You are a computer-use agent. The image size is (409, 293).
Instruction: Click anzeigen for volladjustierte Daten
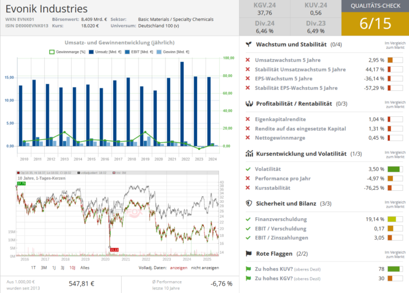tap(178, 268)
